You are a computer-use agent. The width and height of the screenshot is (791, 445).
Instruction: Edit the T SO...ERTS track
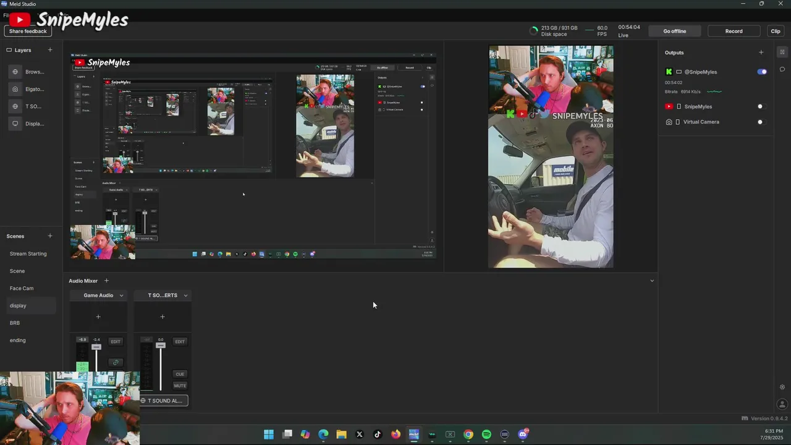(x=180, y=341)
